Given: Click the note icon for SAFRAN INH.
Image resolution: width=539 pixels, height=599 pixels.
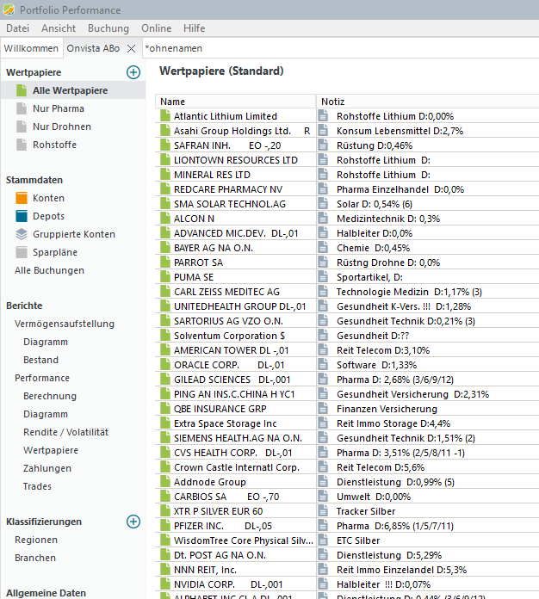Looking at the screenshot, I should (324, 145).
